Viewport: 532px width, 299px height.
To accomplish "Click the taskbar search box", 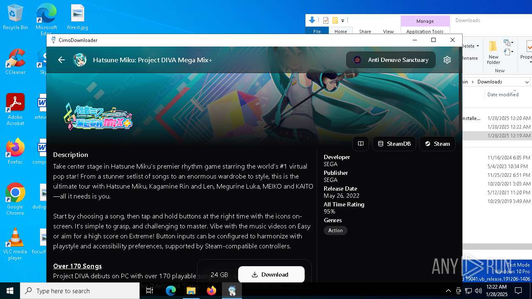I will point(80,291).
